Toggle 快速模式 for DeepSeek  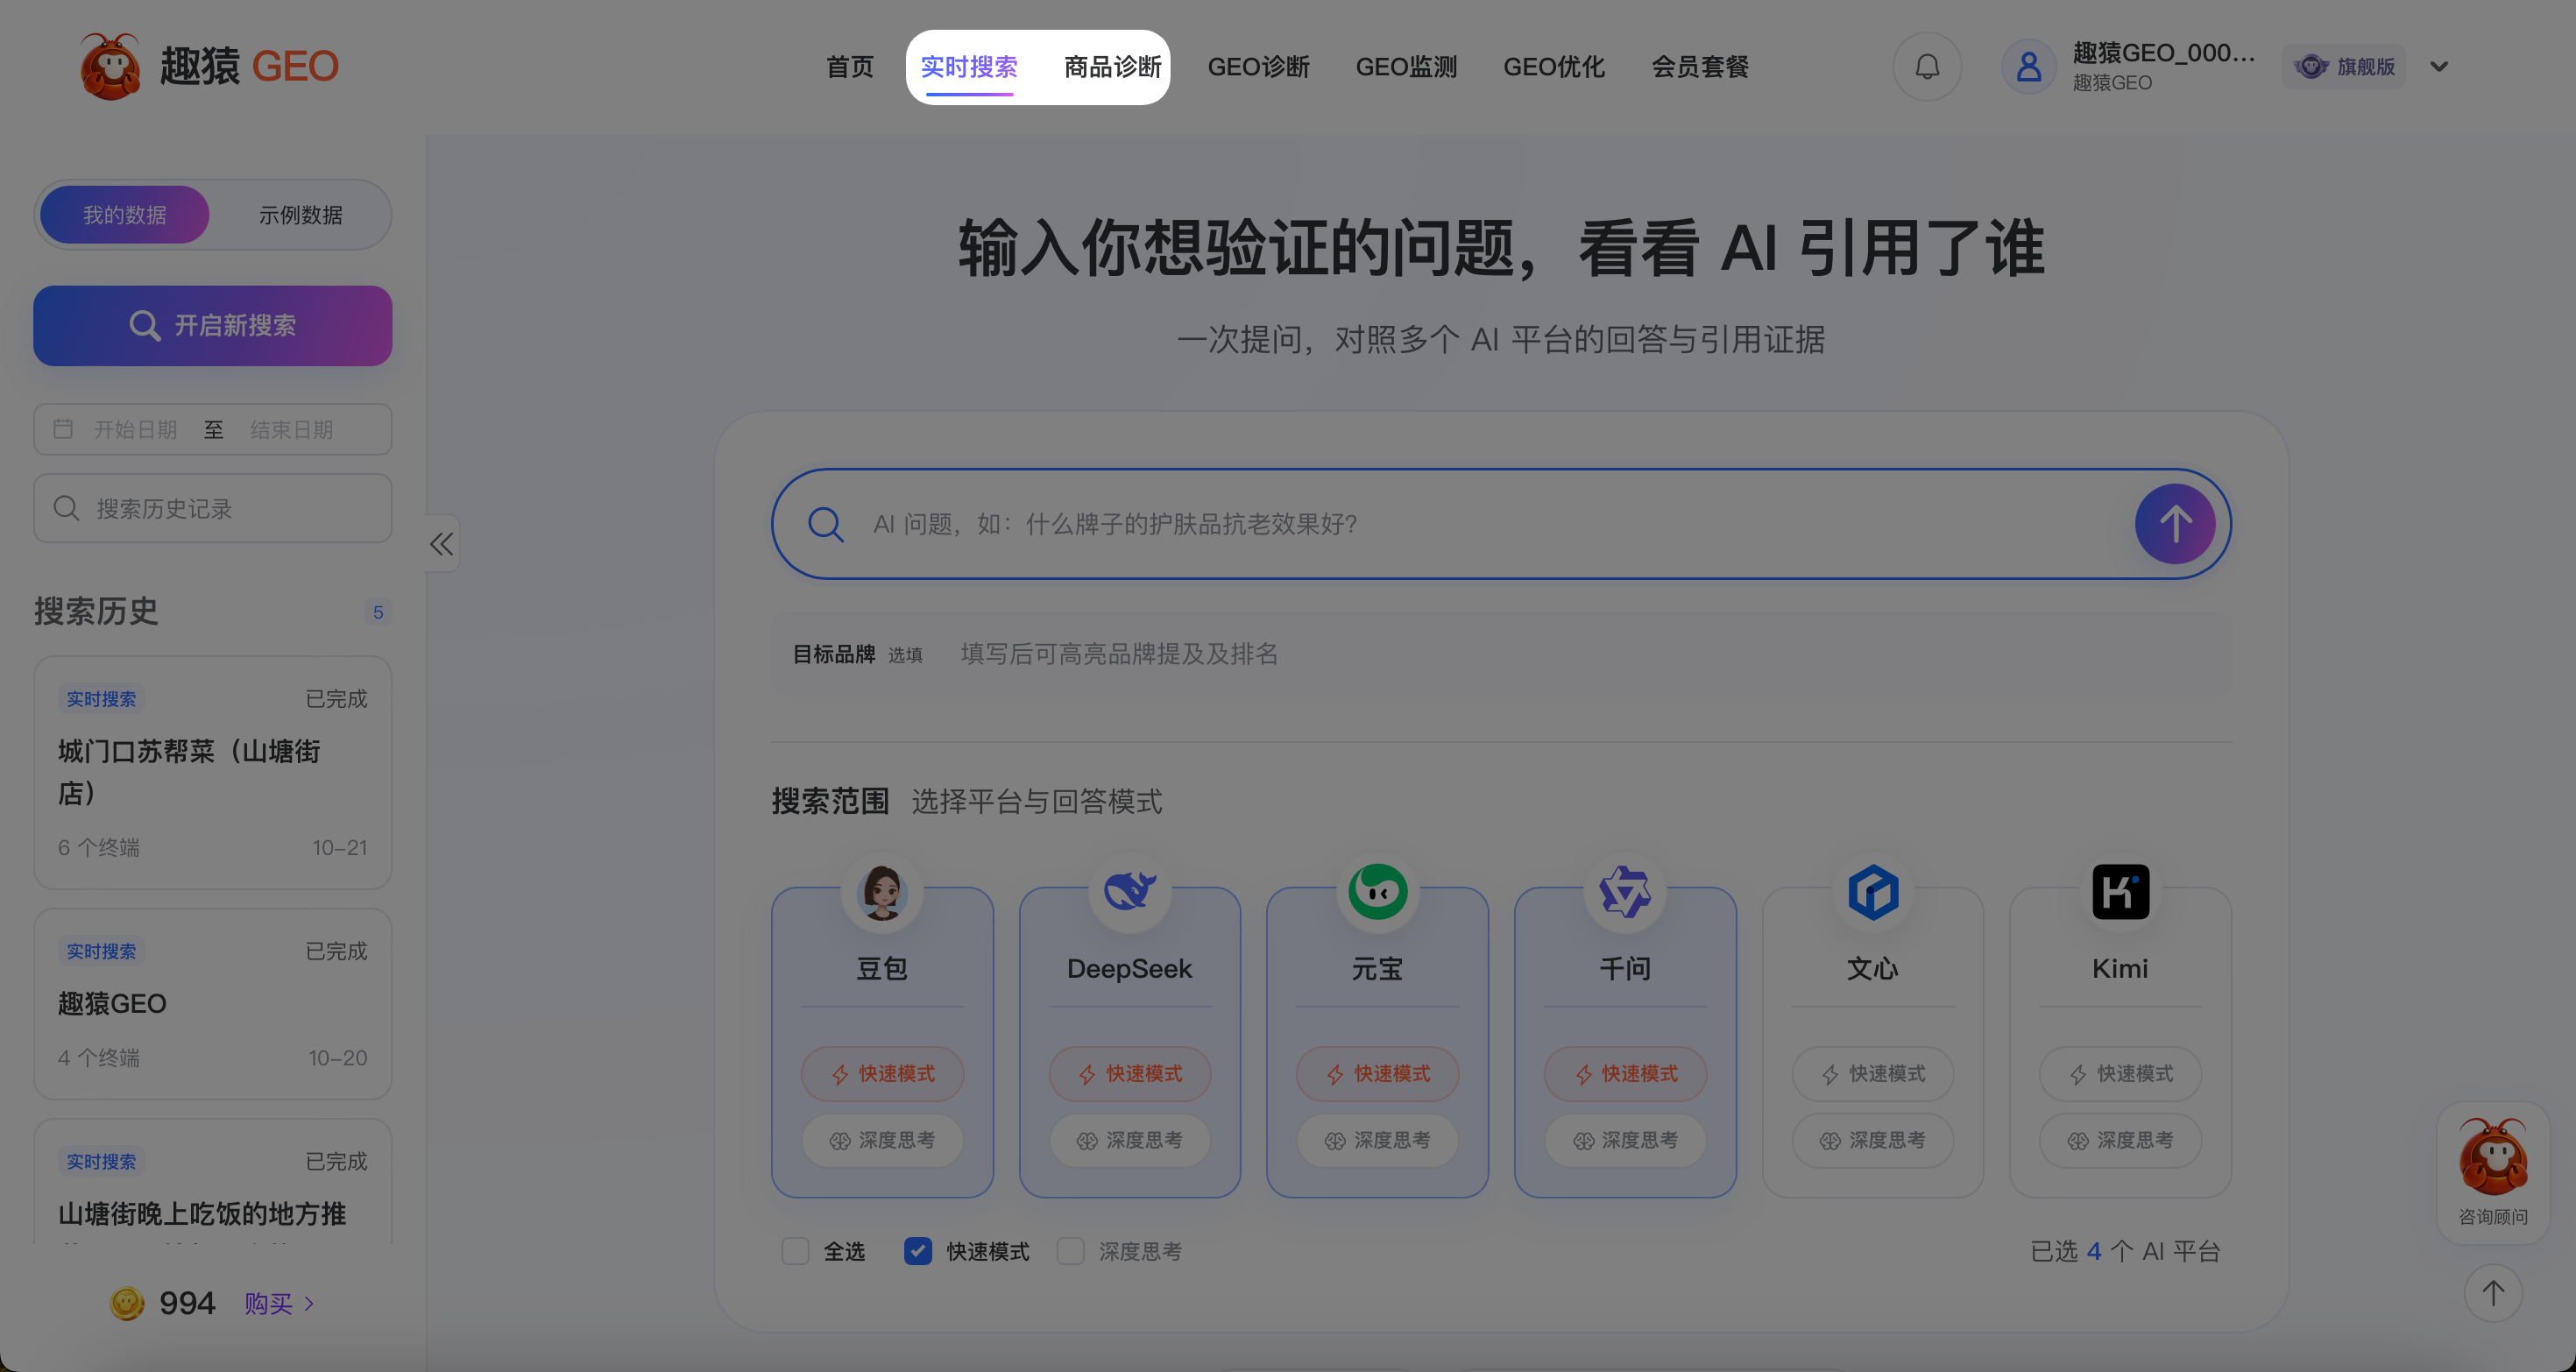click(1130, 1074)
